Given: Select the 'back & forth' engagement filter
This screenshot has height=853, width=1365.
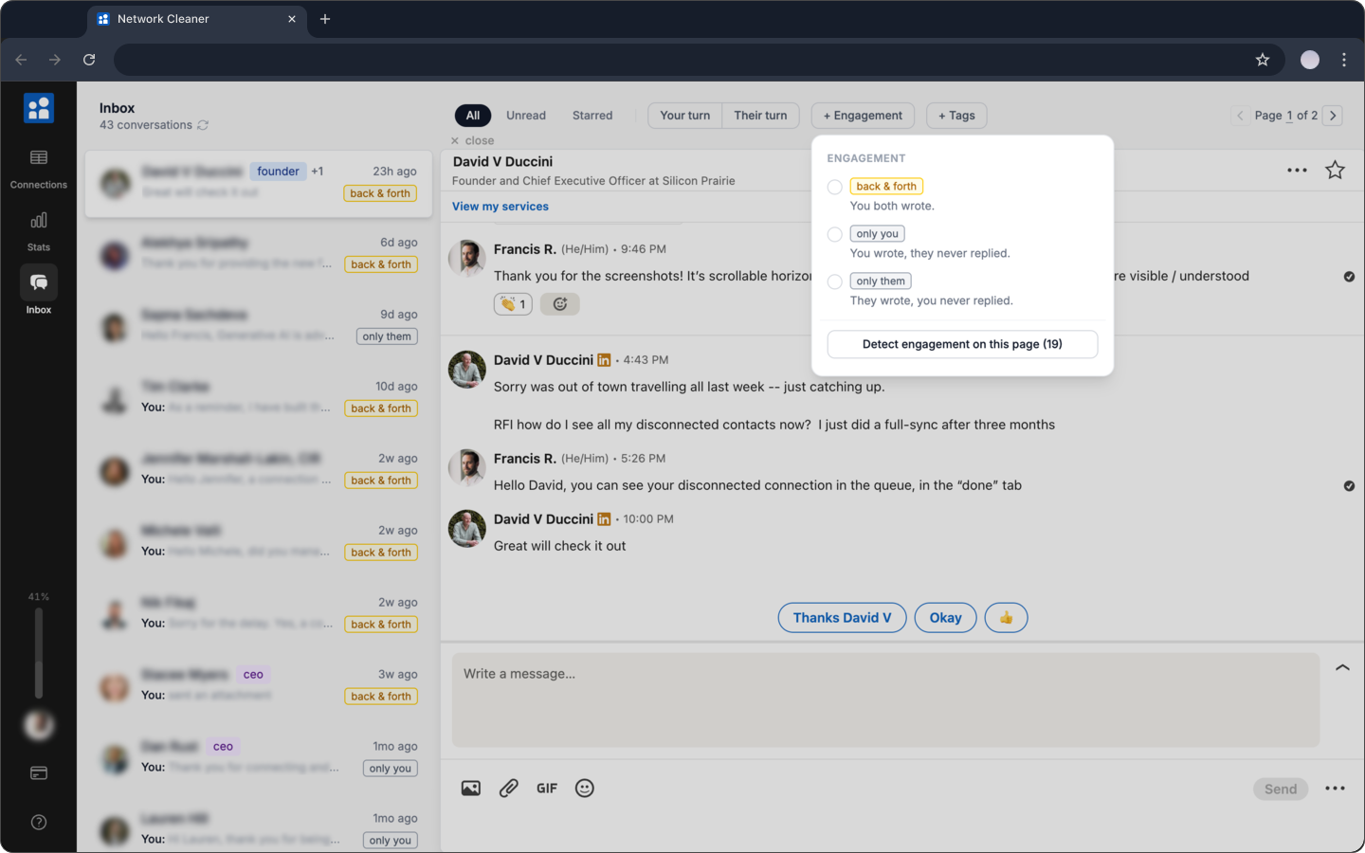Looking at the screenshot, I should click(x=835, y=188).
